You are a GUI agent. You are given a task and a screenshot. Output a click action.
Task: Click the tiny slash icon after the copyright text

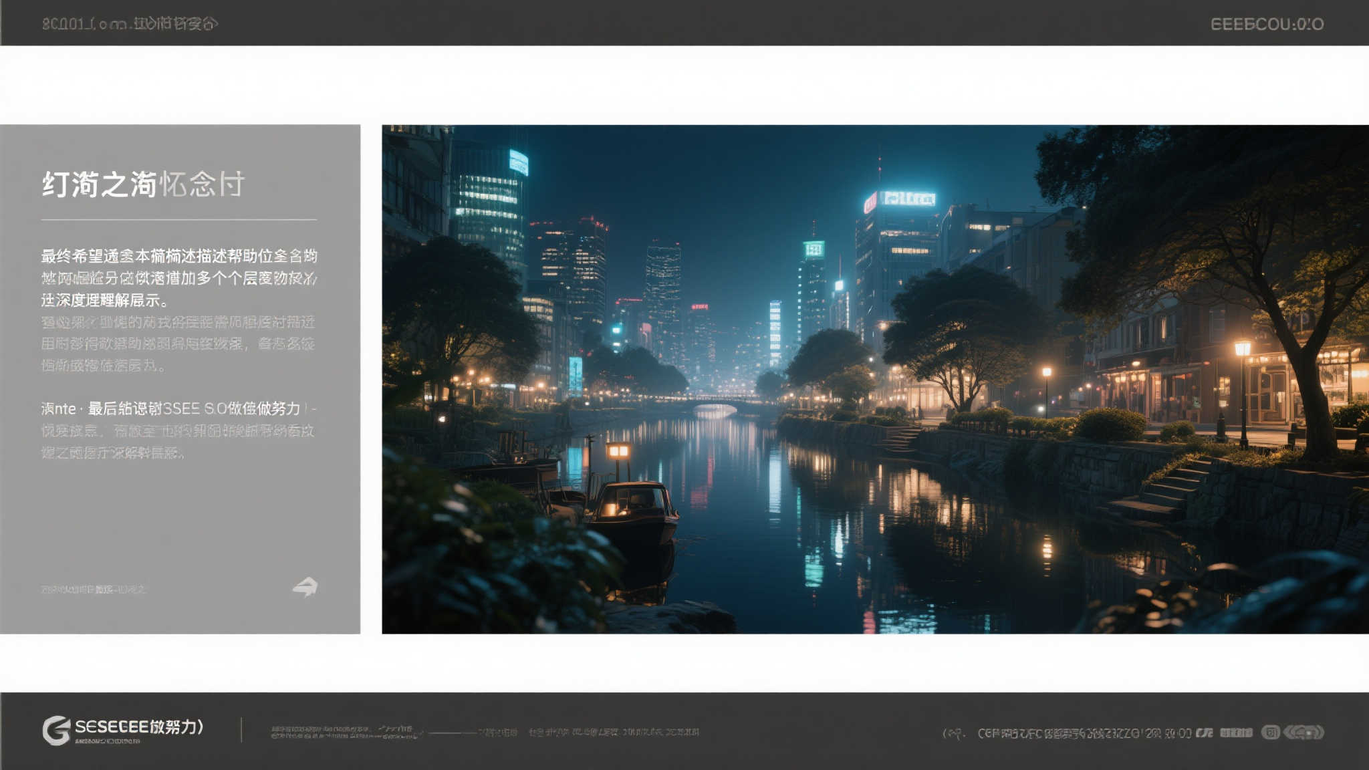click(x=1204, y=733)
